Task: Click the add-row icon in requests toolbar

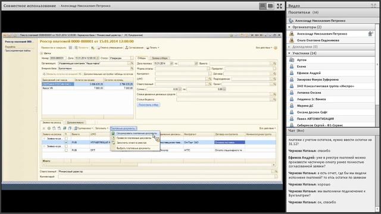Action: (x=49, y=128)
